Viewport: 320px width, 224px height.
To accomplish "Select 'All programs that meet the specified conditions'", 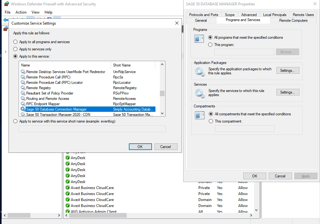I will (x=210, y=37).
